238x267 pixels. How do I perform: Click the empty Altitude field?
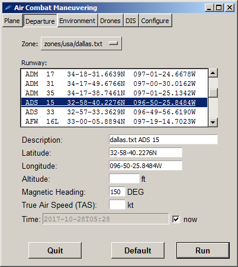point(124,179)
